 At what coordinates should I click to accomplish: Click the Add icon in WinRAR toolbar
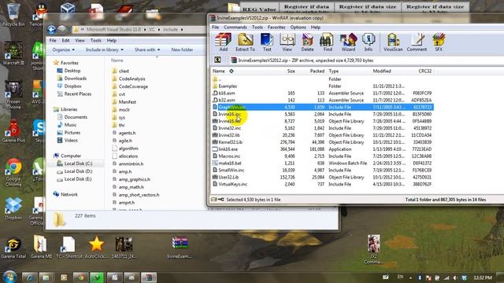tap(223, 42)
